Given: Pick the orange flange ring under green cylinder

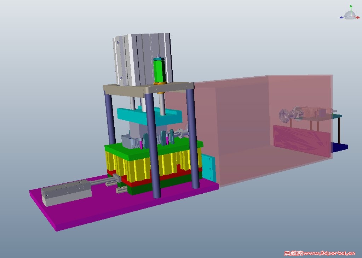Looking at the screenshot, I should [x=160, y=83].
